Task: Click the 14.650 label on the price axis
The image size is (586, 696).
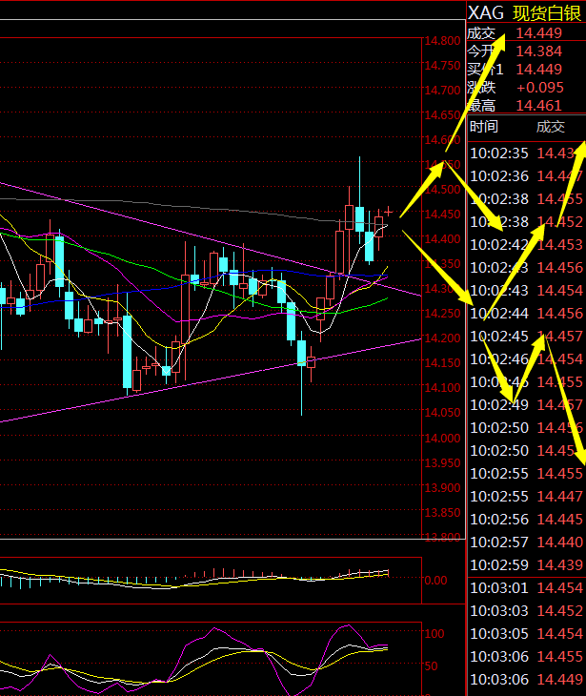Action: 442,115
